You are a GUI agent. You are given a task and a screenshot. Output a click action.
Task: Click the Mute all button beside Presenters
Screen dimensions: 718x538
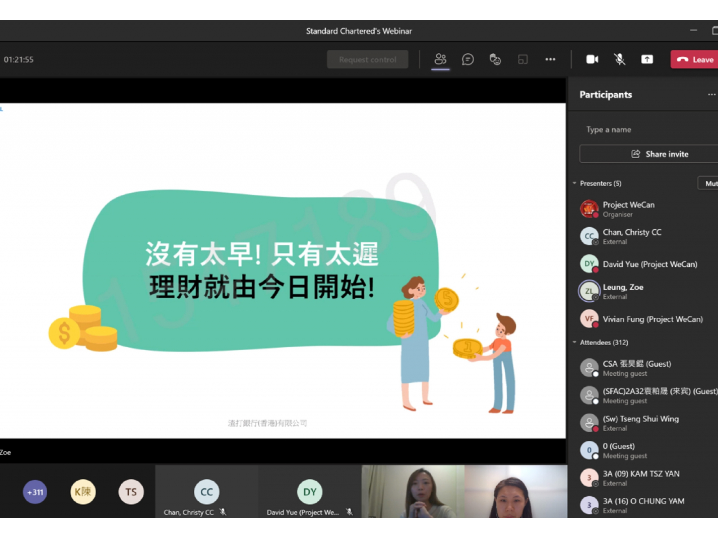[x=709, y=183]
